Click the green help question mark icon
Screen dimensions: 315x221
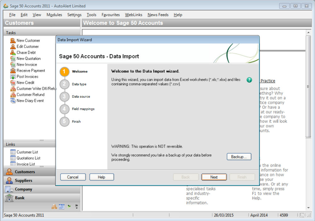pos(249,80)
